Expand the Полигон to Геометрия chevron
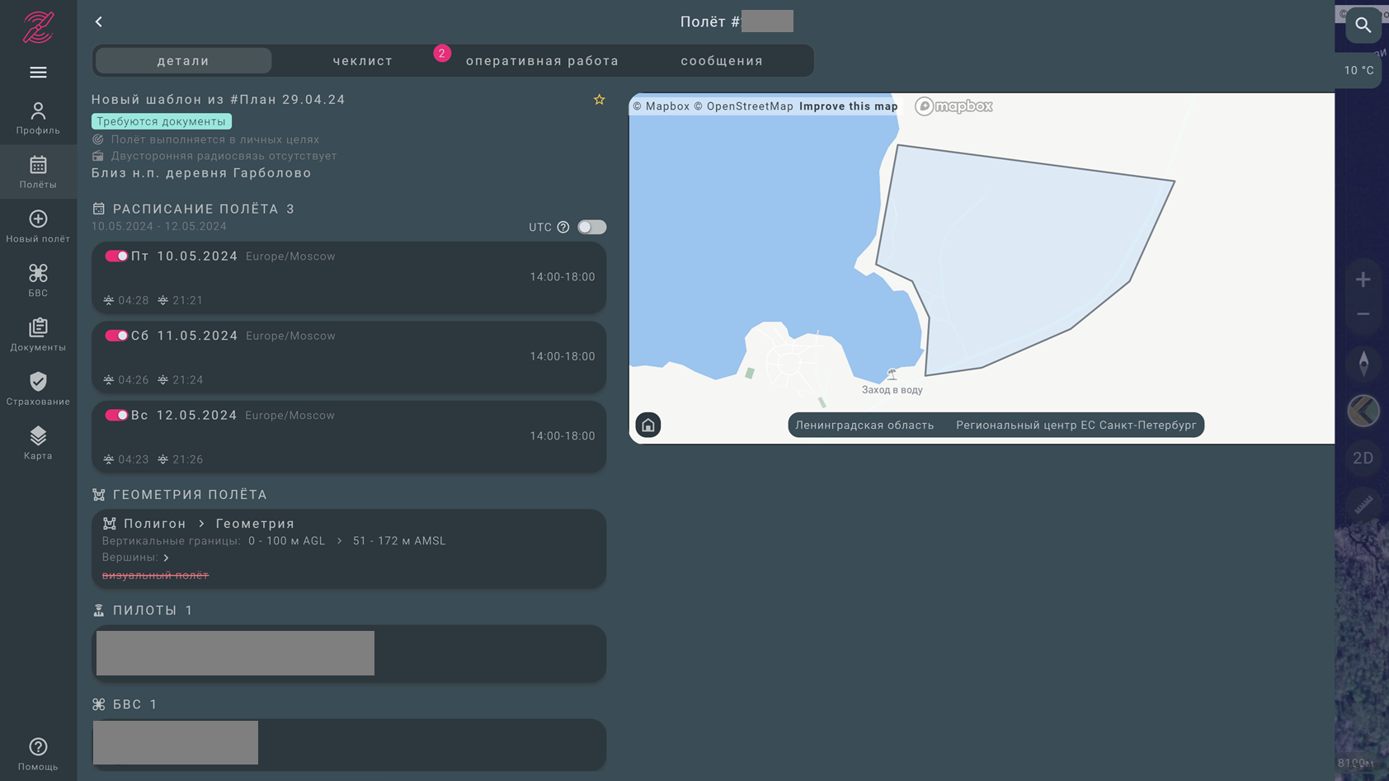This screenshot has height=781, width=1389. click(201, 524)
